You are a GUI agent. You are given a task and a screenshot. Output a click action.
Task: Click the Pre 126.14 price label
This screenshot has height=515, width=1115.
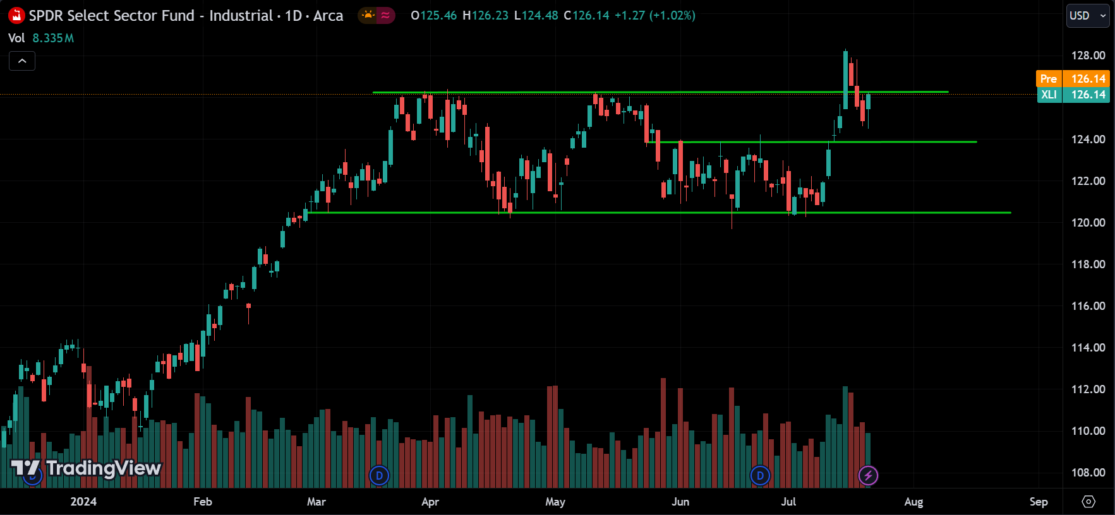[x=1073, y=78]
